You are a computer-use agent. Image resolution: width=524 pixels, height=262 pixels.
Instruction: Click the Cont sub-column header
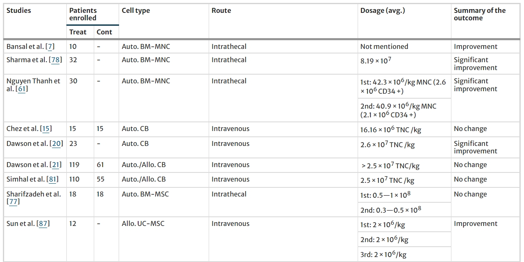pos(105,32)
